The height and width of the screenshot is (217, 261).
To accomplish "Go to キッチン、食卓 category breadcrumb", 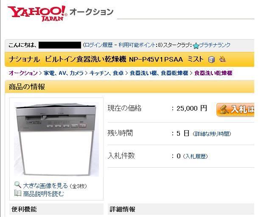I will pos(107,73).
